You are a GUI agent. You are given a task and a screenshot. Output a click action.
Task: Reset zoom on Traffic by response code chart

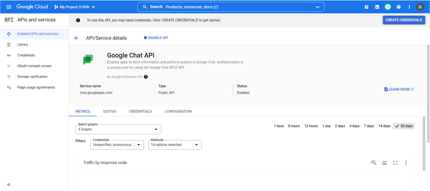coord(373,163)
